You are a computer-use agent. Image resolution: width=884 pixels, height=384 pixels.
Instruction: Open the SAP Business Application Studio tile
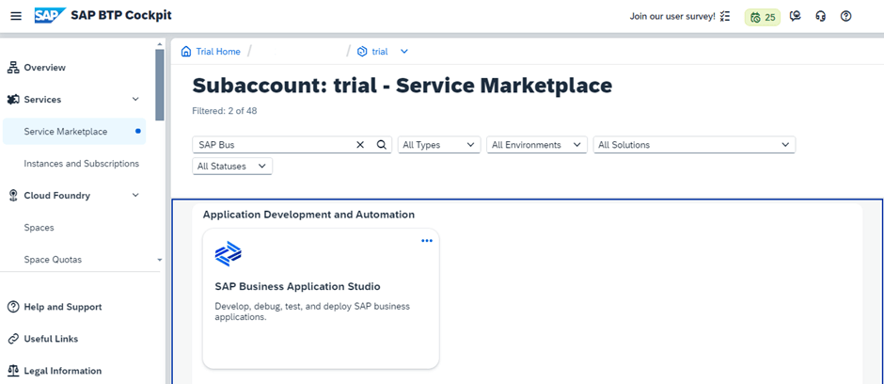click(x=321, y=298)
